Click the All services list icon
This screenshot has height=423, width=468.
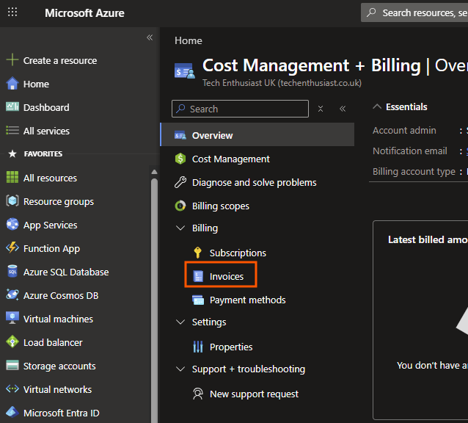point(12,131)
